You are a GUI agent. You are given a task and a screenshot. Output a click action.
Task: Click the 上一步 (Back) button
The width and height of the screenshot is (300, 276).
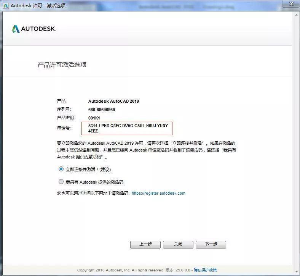click(145, 245)
